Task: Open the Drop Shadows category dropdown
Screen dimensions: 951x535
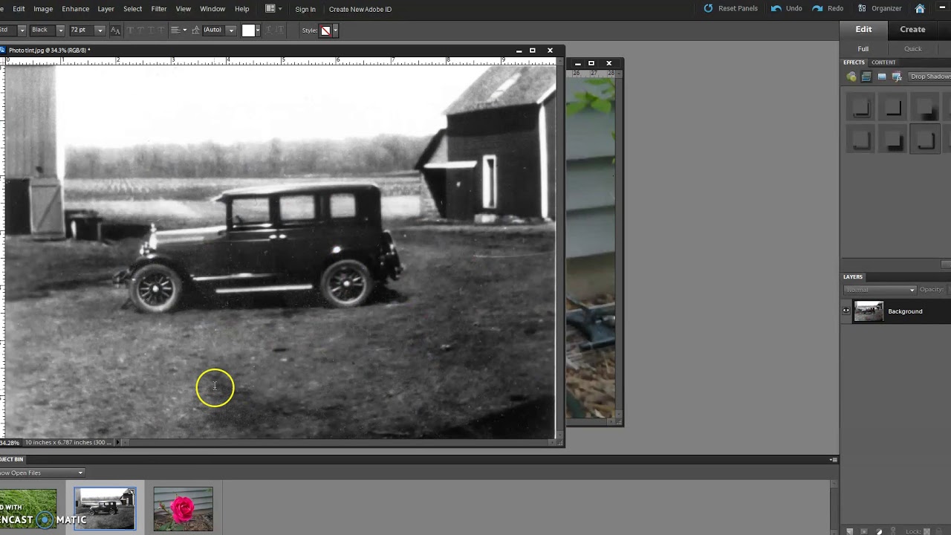Action: (930, 77)
